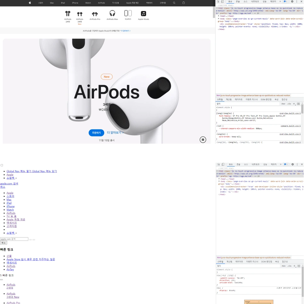
Task: Open the shopping bag icon in Apple's dark nav bar
Action: coord(183,3)
